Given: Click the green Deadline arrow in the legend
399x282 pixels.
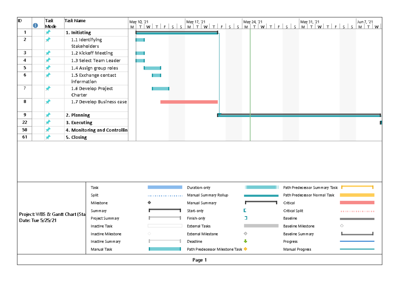Looking at the screenshot, I should pos(245,241).
